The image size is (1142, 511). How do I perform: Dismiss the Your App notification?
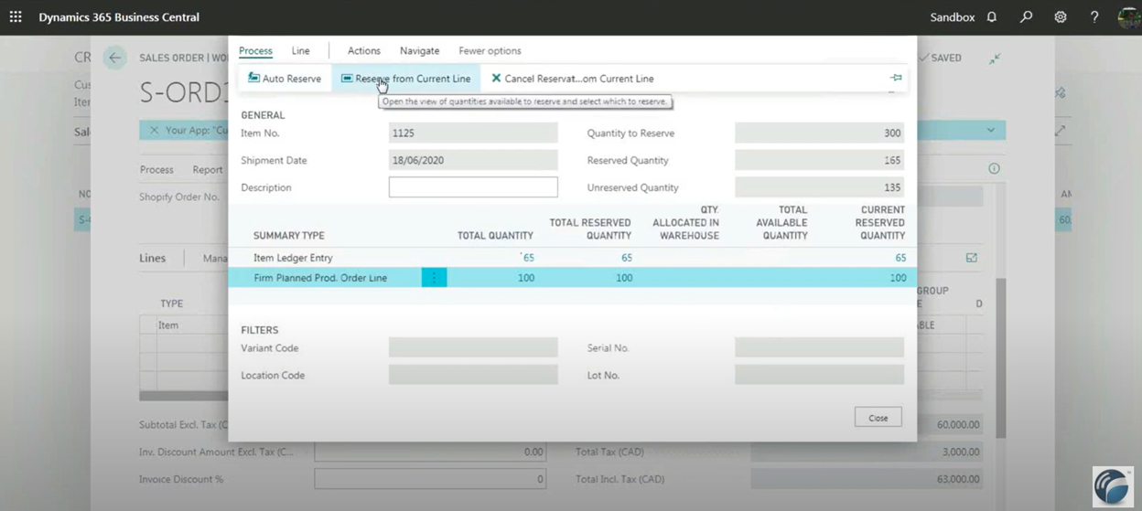pyautogui.click(x=154, y=131)
